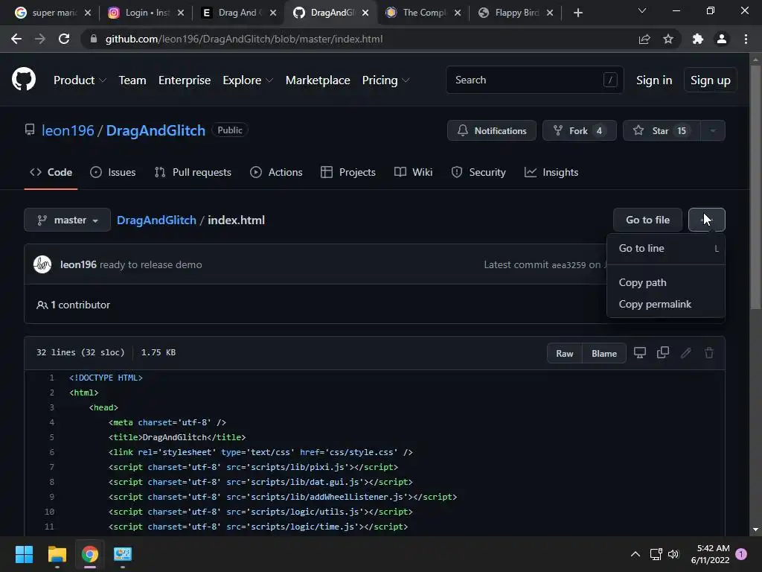
Task: Open the Windows Start menu
Action: [24, 554]
